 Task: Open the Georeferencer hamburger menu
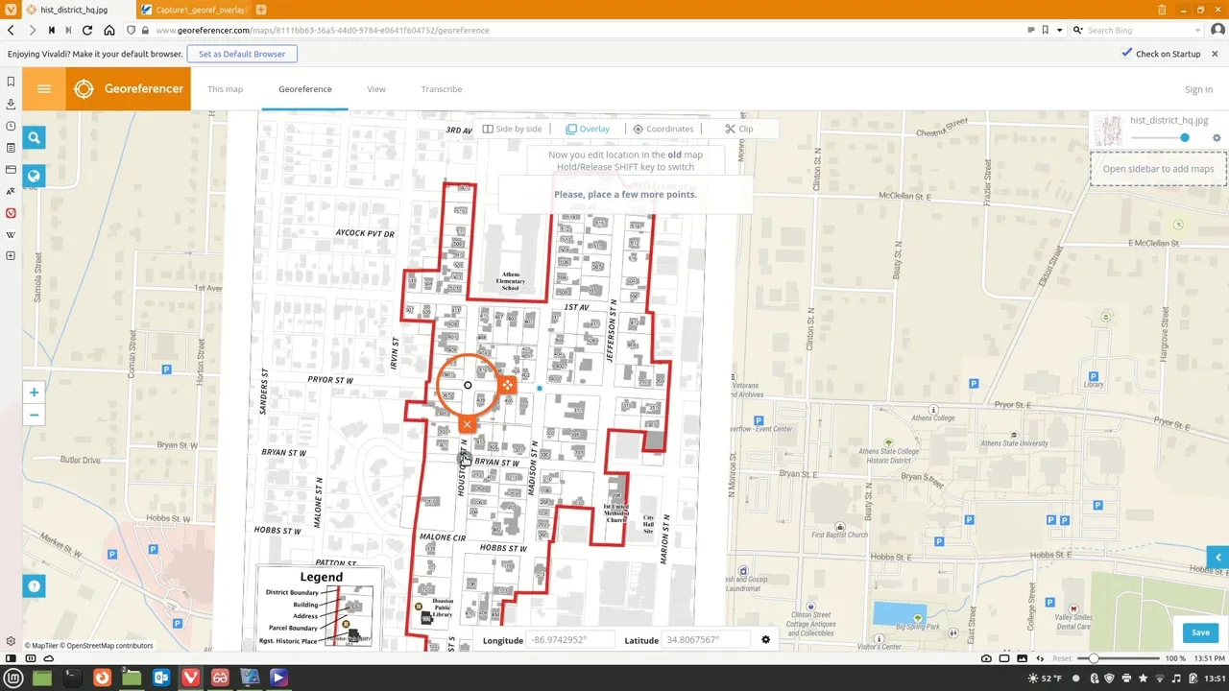[44, 89]
